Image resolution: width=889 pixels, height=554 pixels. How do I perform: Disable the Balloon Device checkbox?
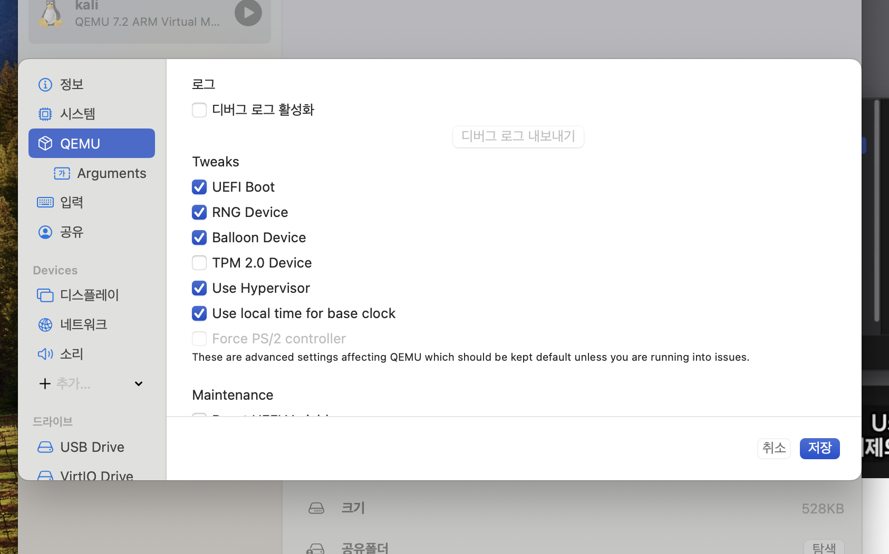coord(199,238)
